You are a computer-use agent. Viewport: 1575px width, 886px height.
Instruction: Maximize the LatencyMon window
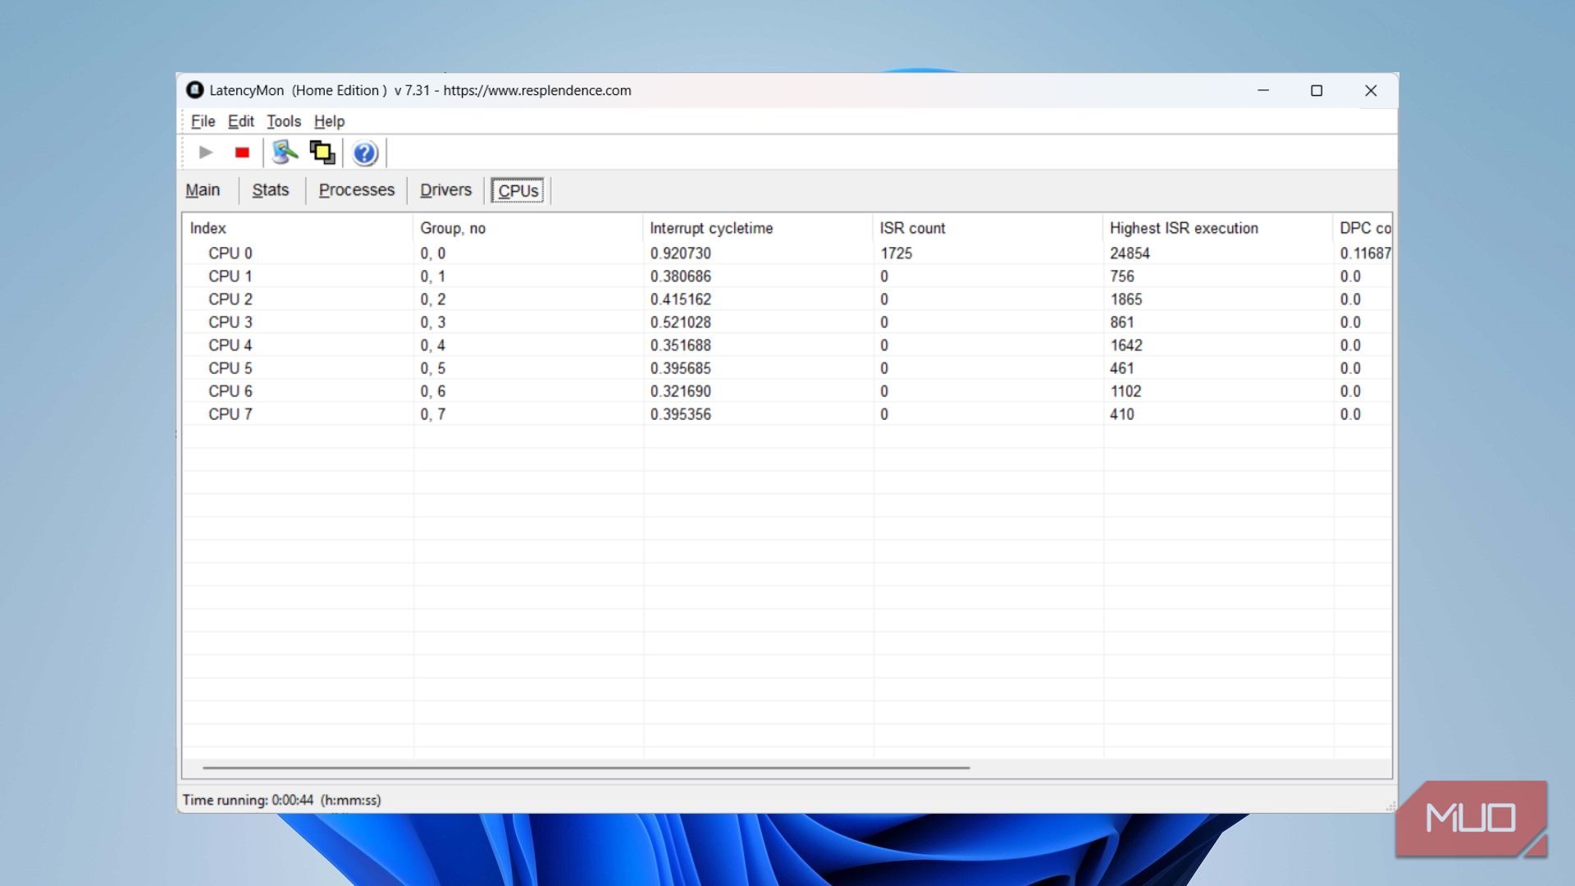tap(1317, 90)
